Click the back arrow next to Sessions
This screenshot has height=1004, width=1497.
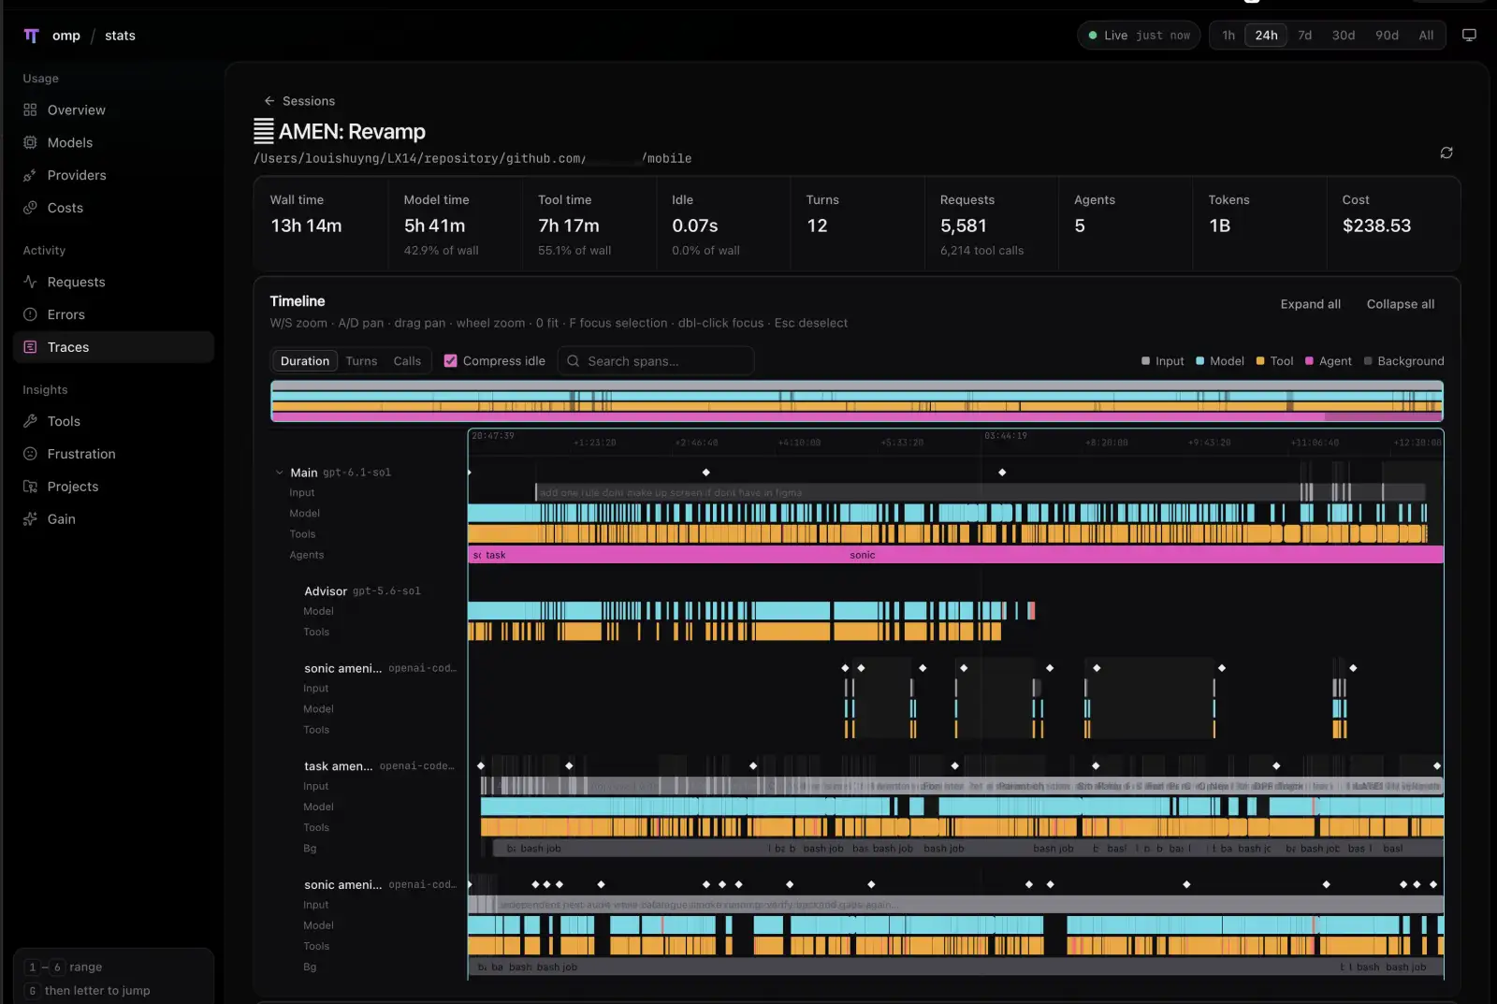pyautogui.click(x=269, y=101)
